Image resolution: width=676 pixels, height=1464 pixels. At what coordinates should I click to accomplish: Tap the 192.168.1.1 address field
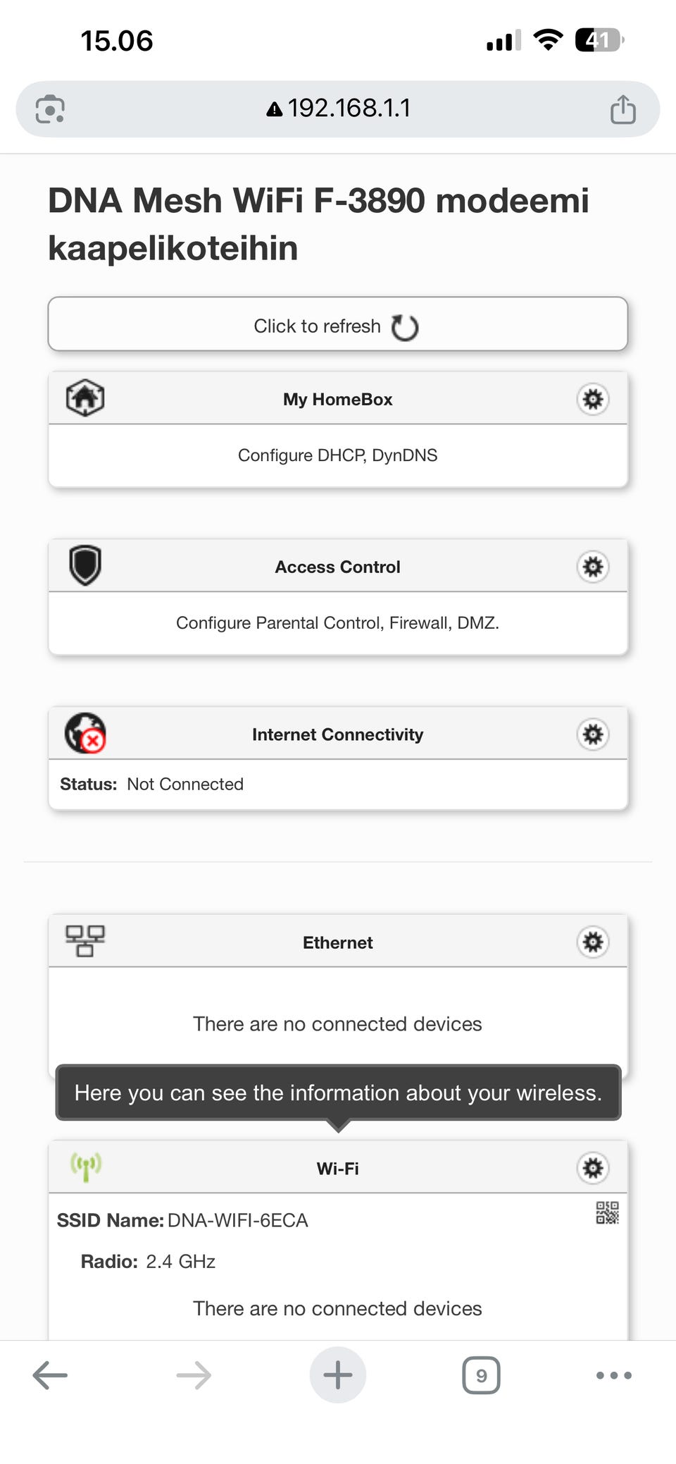(339, 109)
